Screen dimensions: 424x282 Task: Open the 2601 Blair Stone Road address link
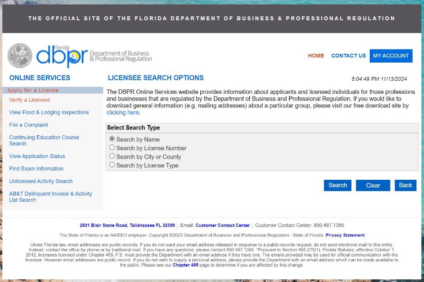pyautogui.click(x=128, y=225)
